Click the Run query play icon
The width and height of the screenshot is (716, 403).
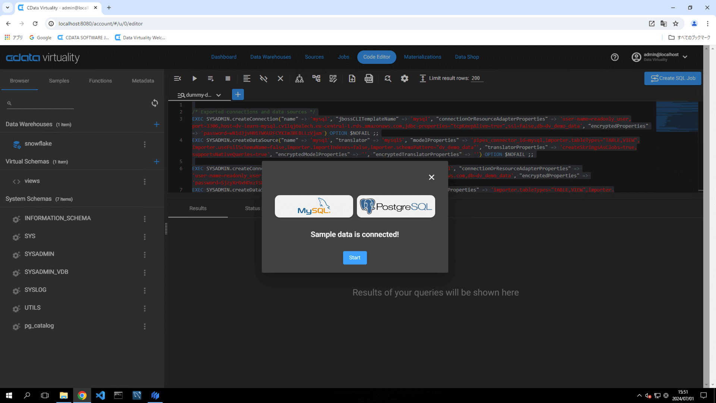tap(194, 78)
